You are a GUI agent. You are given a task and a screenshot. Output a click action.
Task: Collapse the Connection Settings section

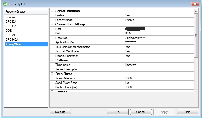[52, 24]
